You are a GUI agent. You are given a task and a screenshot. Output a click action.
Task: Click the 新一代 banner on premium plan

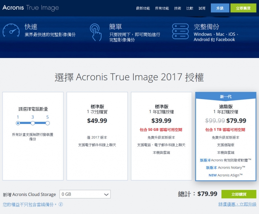226,97
